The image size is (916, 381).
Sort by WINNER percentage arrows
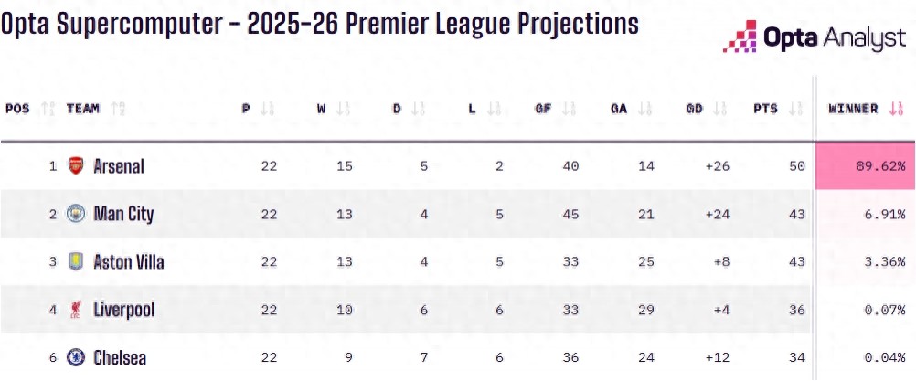pos(896,109)
